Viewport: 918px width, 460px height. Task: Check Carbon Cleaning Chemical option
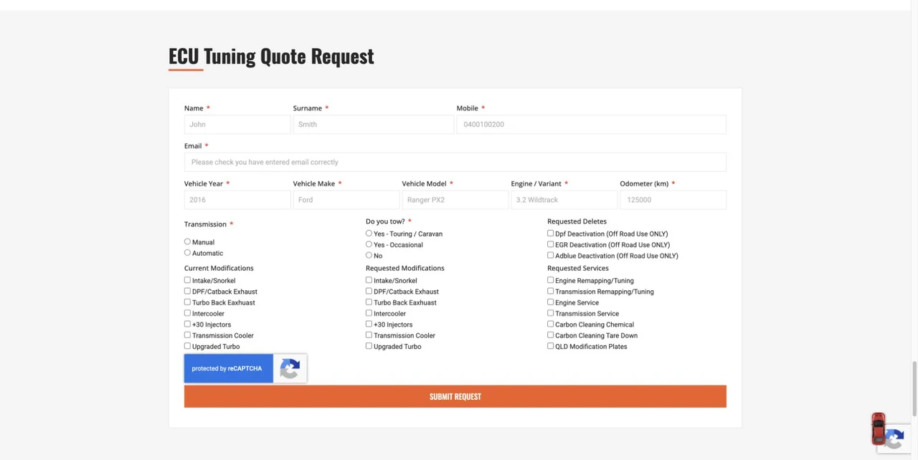pyautogui.click(x=550, y=324)
